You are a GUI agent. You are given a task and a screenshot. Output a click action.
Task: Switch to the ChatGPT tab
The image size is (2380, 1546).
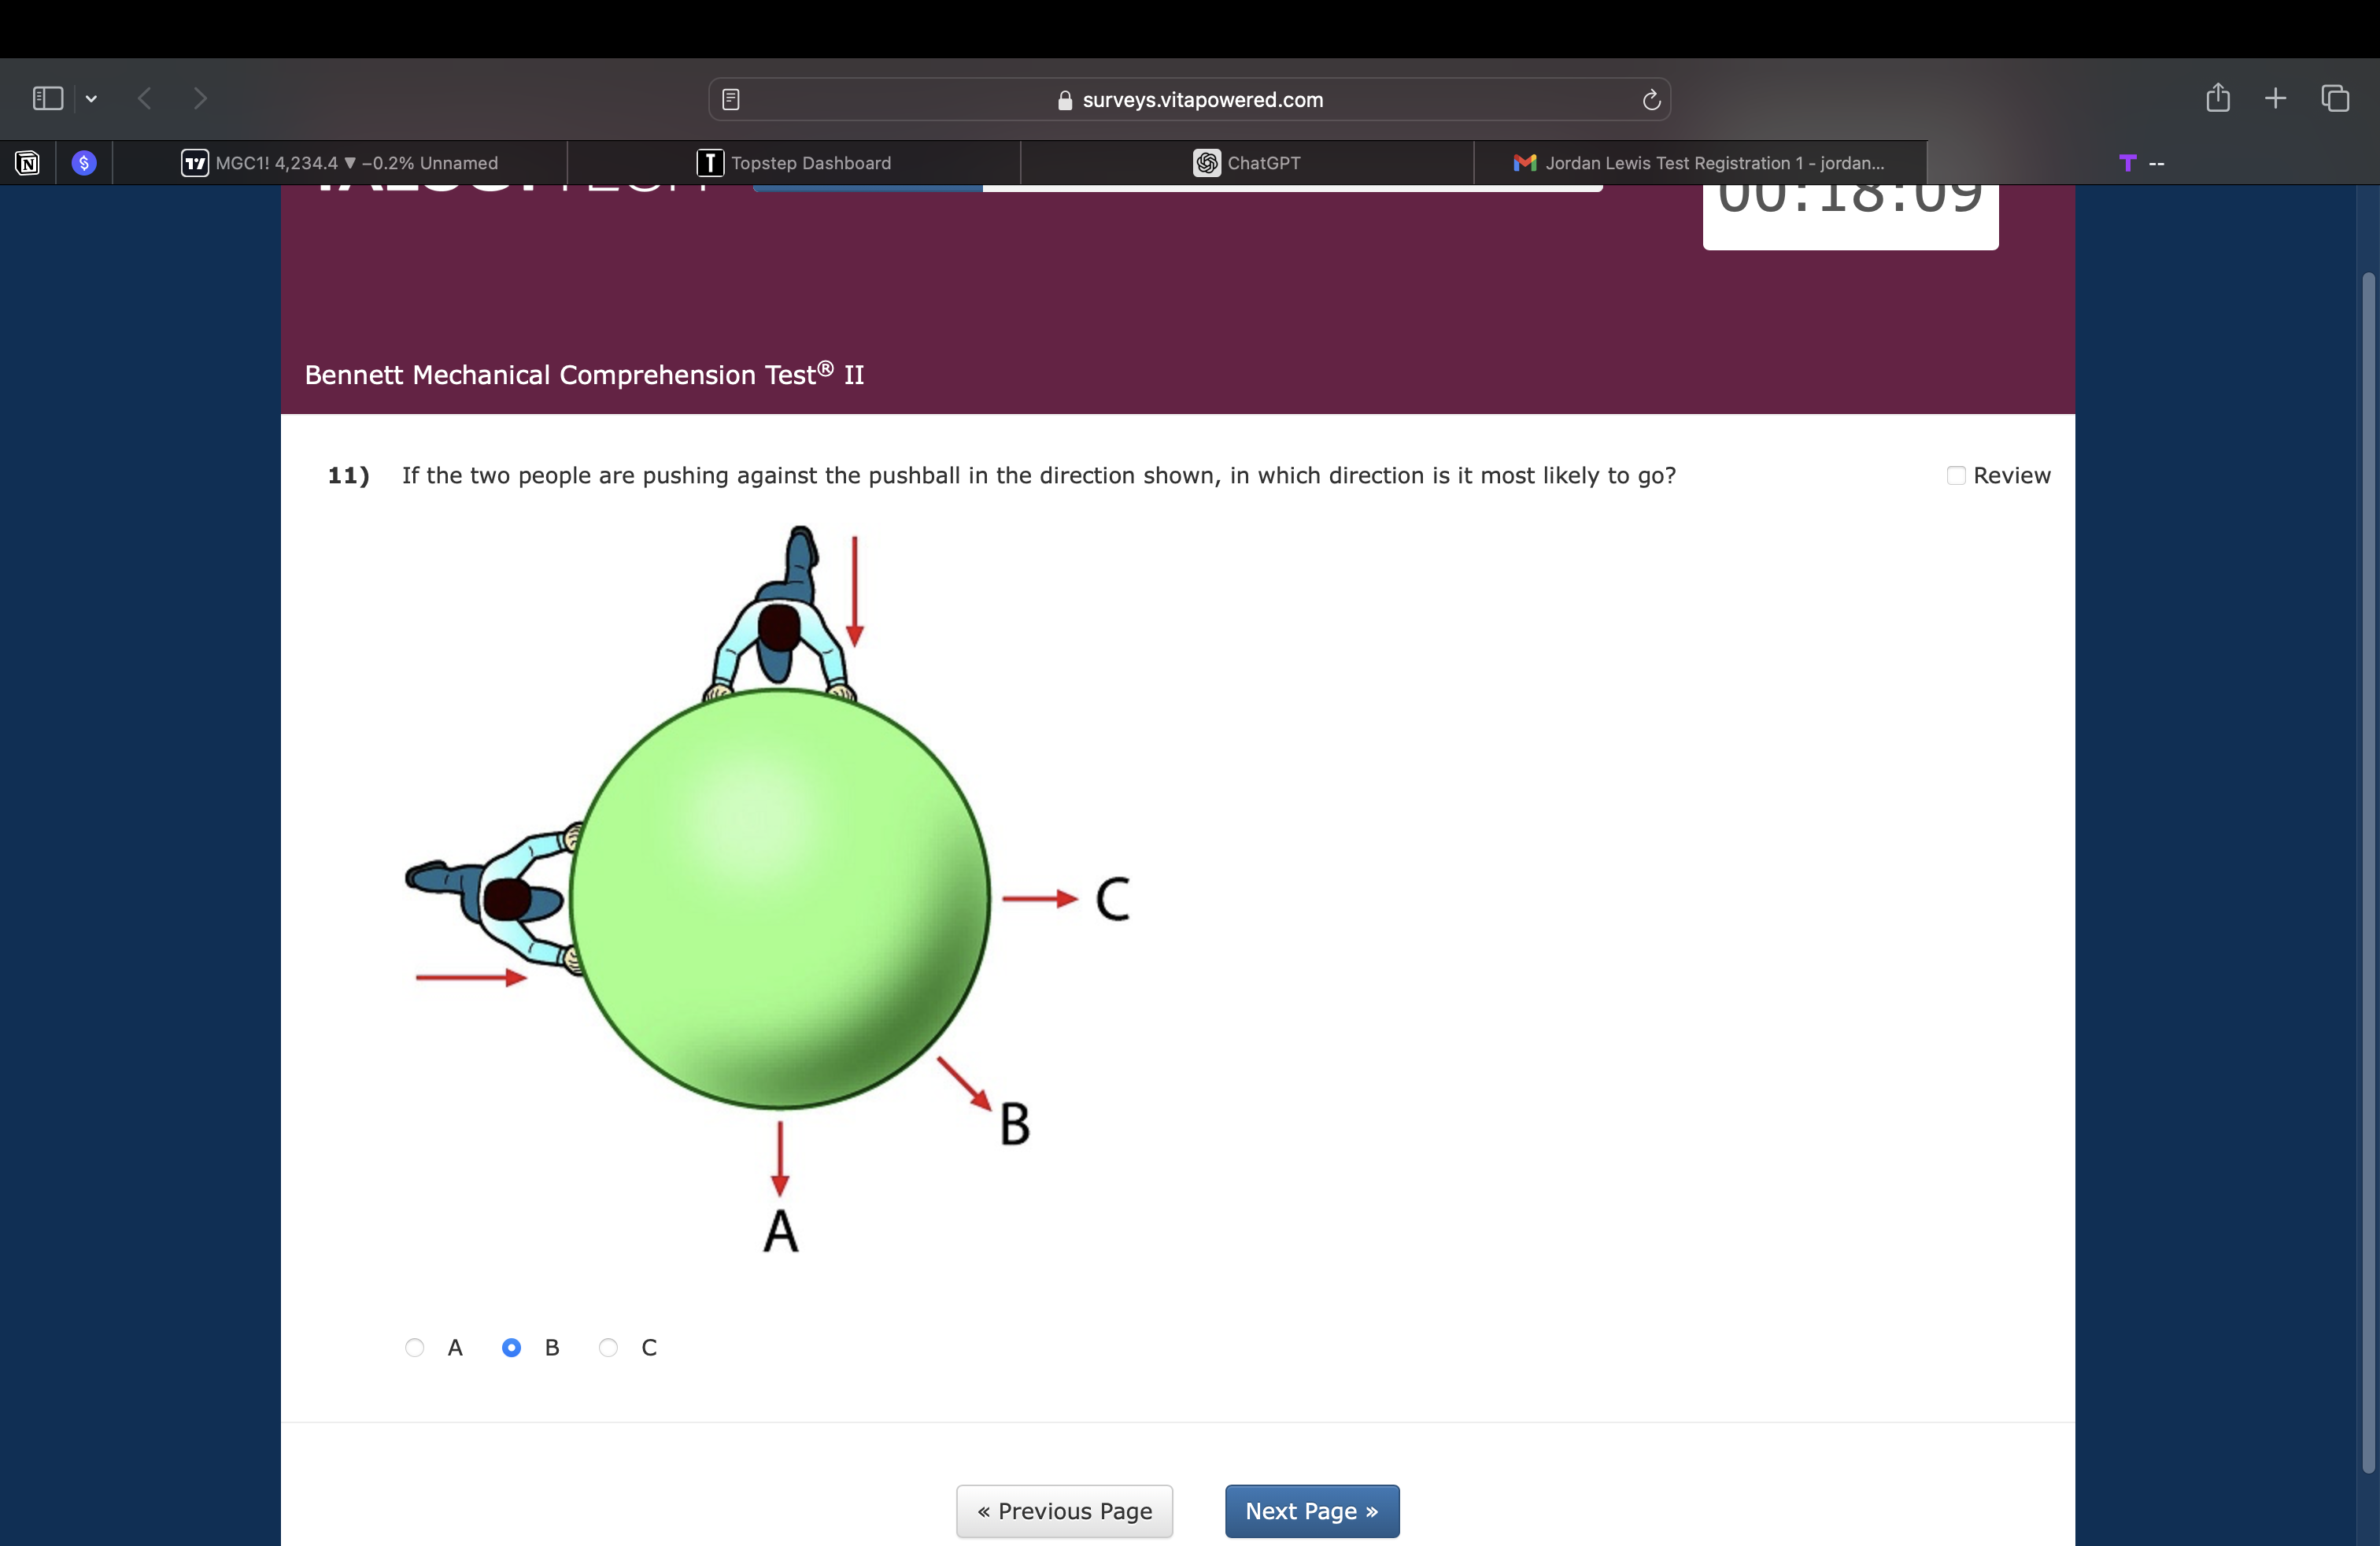point(1247,163)
